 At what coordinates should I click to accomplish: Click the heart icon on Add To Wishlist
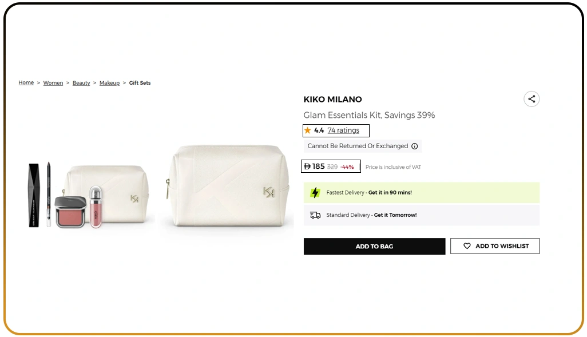point(466,246)
